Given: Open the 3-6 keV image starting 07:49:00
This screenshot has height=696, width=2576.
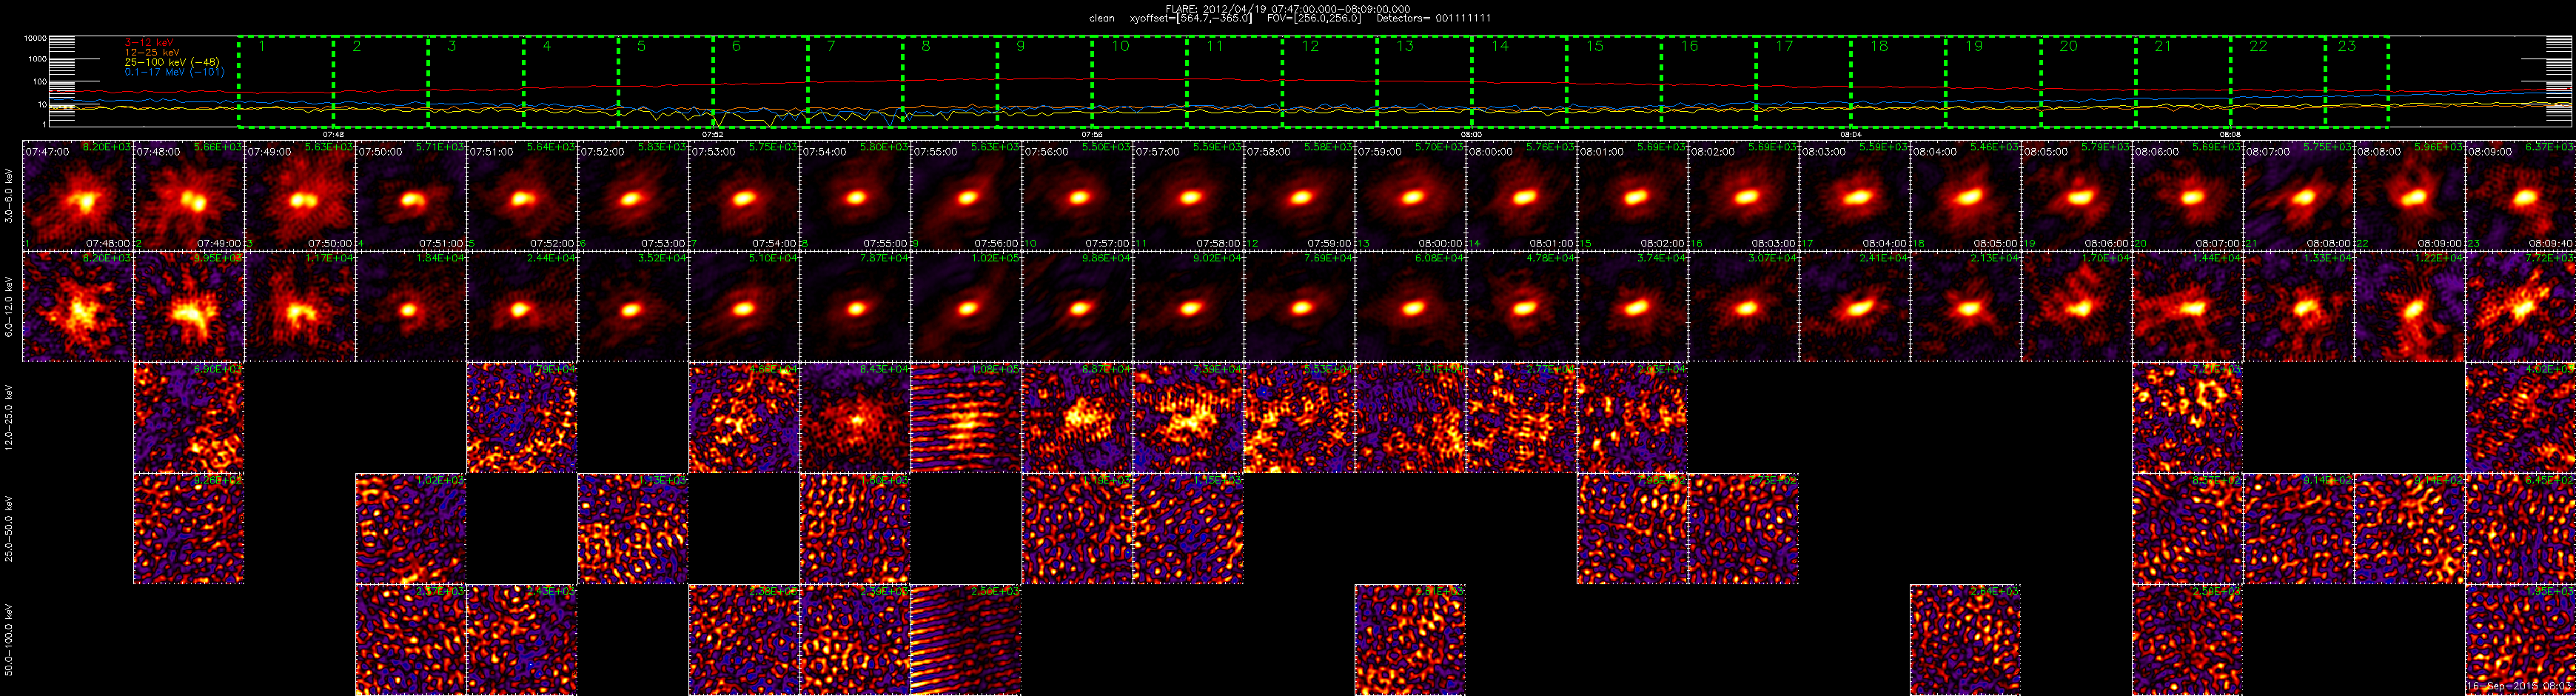Looking at the screenshot, I should coord(300,196).
